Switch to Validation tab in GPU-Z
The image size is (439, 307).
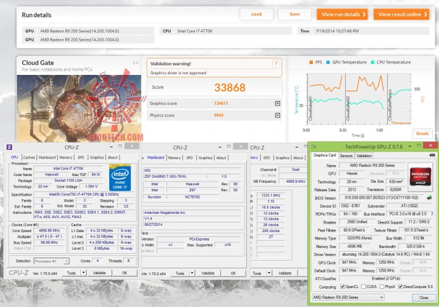[x=364, y=155]
